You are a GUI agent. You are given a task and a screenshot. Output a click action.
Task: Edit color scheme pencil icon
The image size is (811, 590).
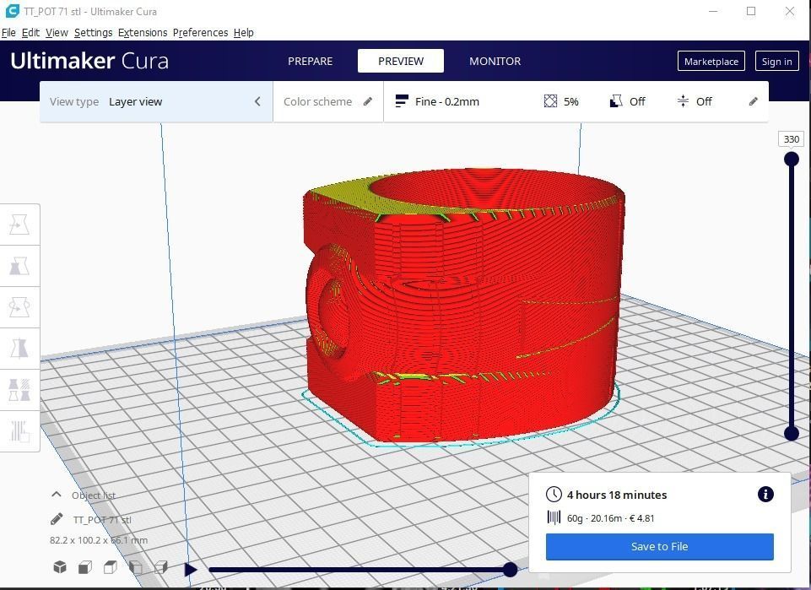pos(368,101)
